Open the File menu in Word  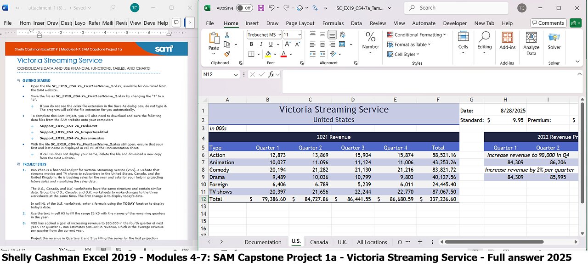(8, 23)
